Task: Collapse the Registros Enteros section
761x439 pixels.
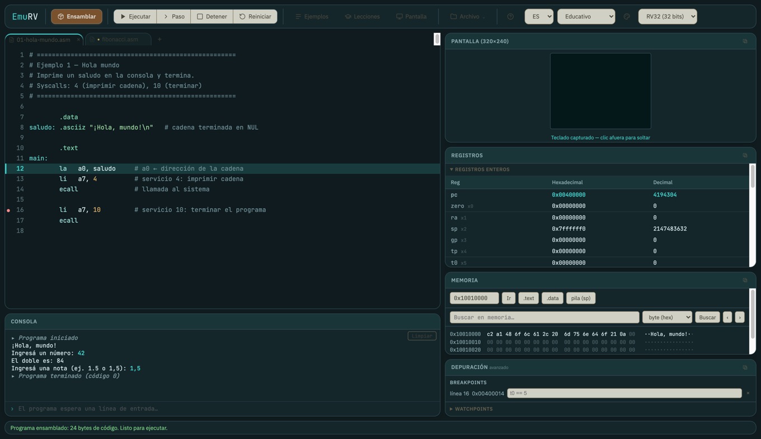Action: coord(480,170)
